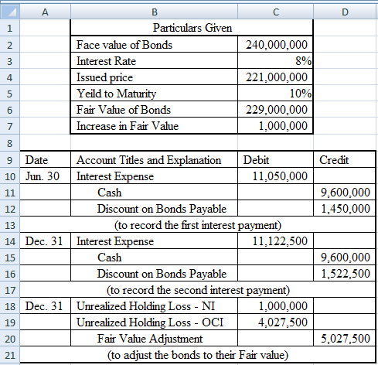Select row 8 header

10,142
